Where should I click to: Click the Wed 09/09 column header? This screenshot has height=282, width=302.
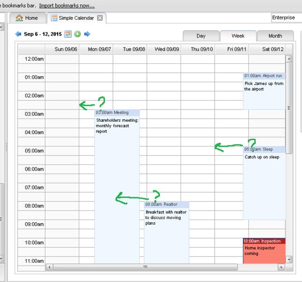tap(164, 49)
